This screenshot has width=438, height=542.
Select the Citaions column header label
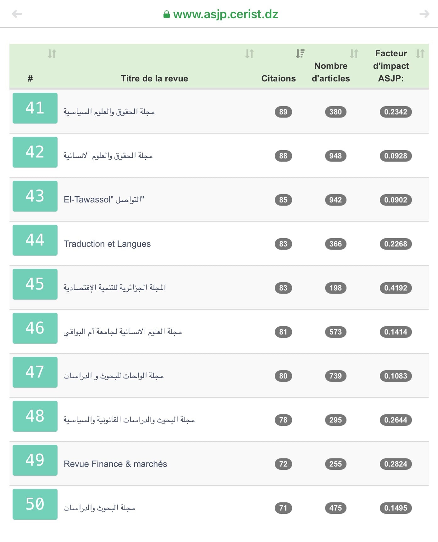click(x=278, y=79)
